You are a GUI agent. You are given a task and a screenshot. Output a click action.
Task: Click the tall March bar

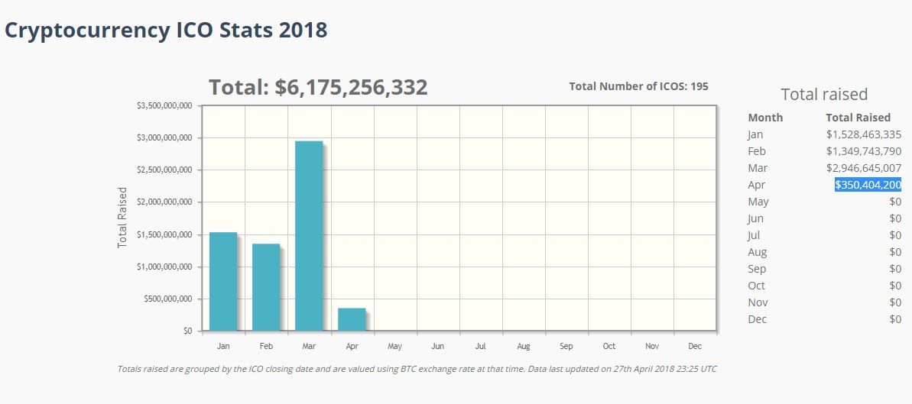(309, 235)
